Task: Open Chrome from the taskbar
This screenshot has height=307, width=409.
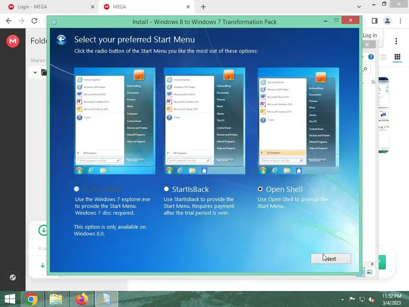Action: pos(32,299)
